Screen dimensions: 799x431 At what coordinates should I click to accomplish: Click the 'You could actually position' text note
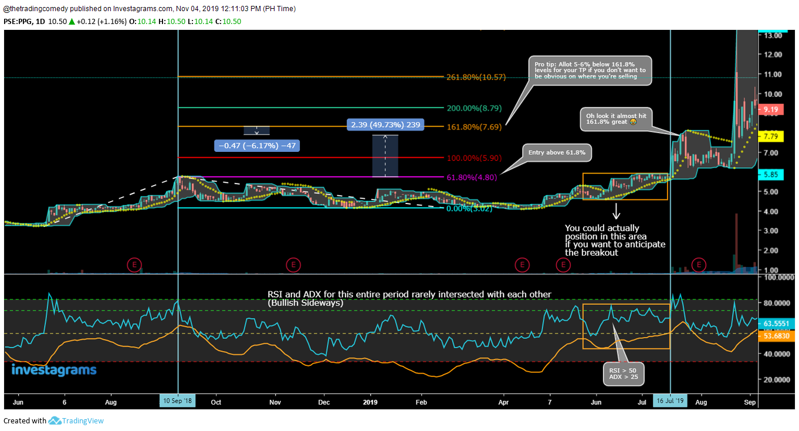coord(615,240)
